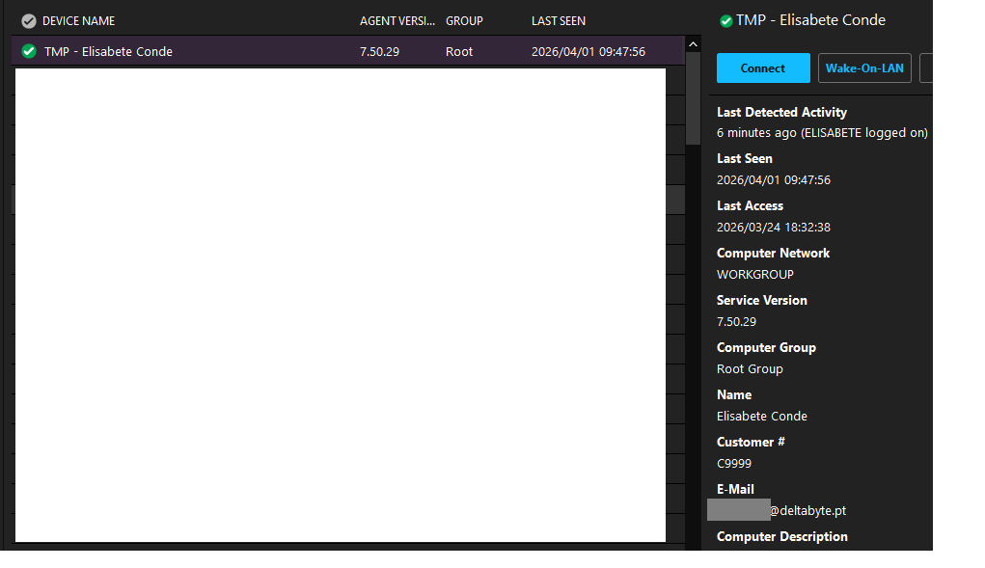
Task: Click the Name value 'Elisabete Conde'
Action: tap(761, 416)
